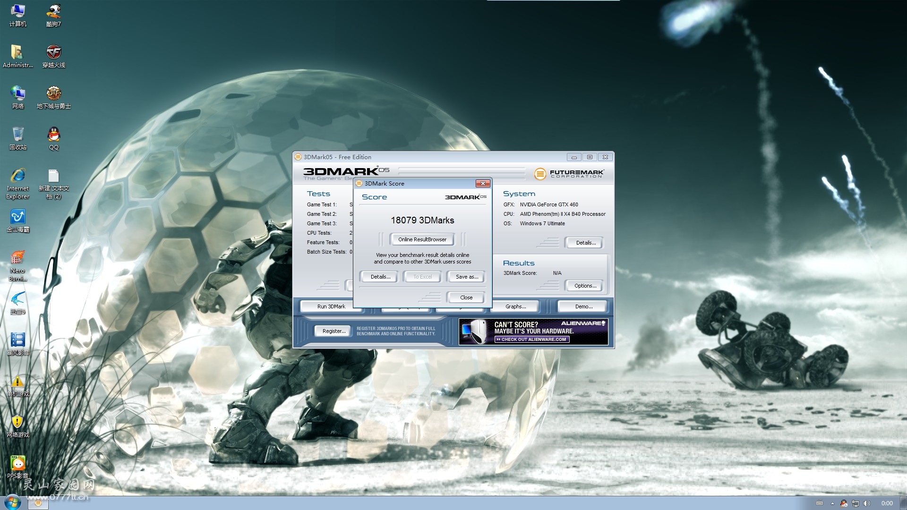Close the score dialog with Close button
This screenshot has width=907, height=510.
coord(466,297)
